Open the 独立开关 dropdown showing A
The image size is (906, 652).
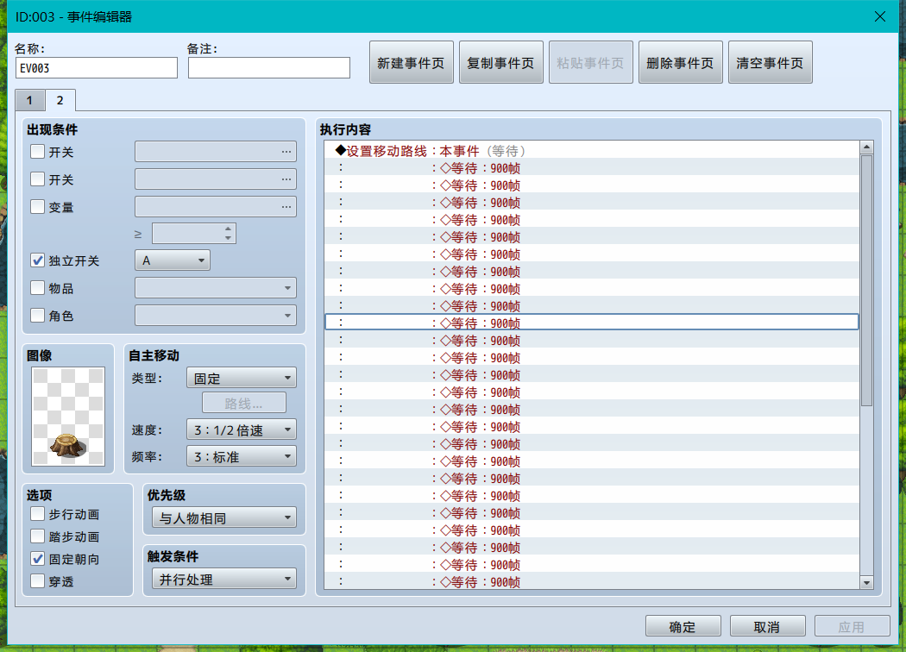pyautogui.click(x=173, y=260)
